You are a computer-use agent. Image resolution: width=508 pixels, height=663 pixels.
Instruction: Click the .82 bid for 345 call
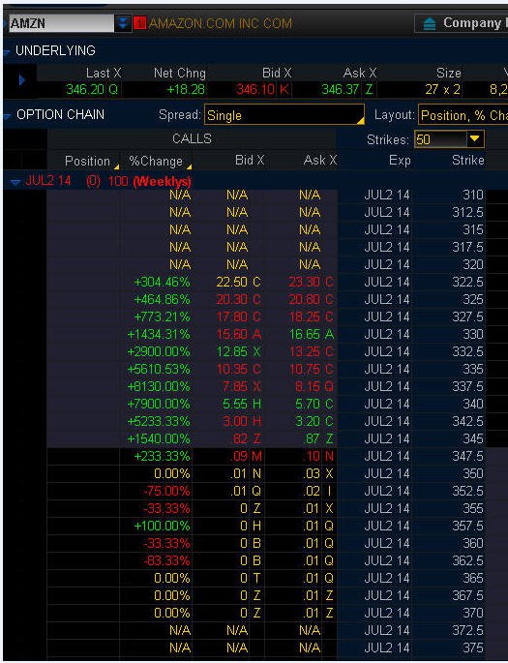[x=240, y=438]
